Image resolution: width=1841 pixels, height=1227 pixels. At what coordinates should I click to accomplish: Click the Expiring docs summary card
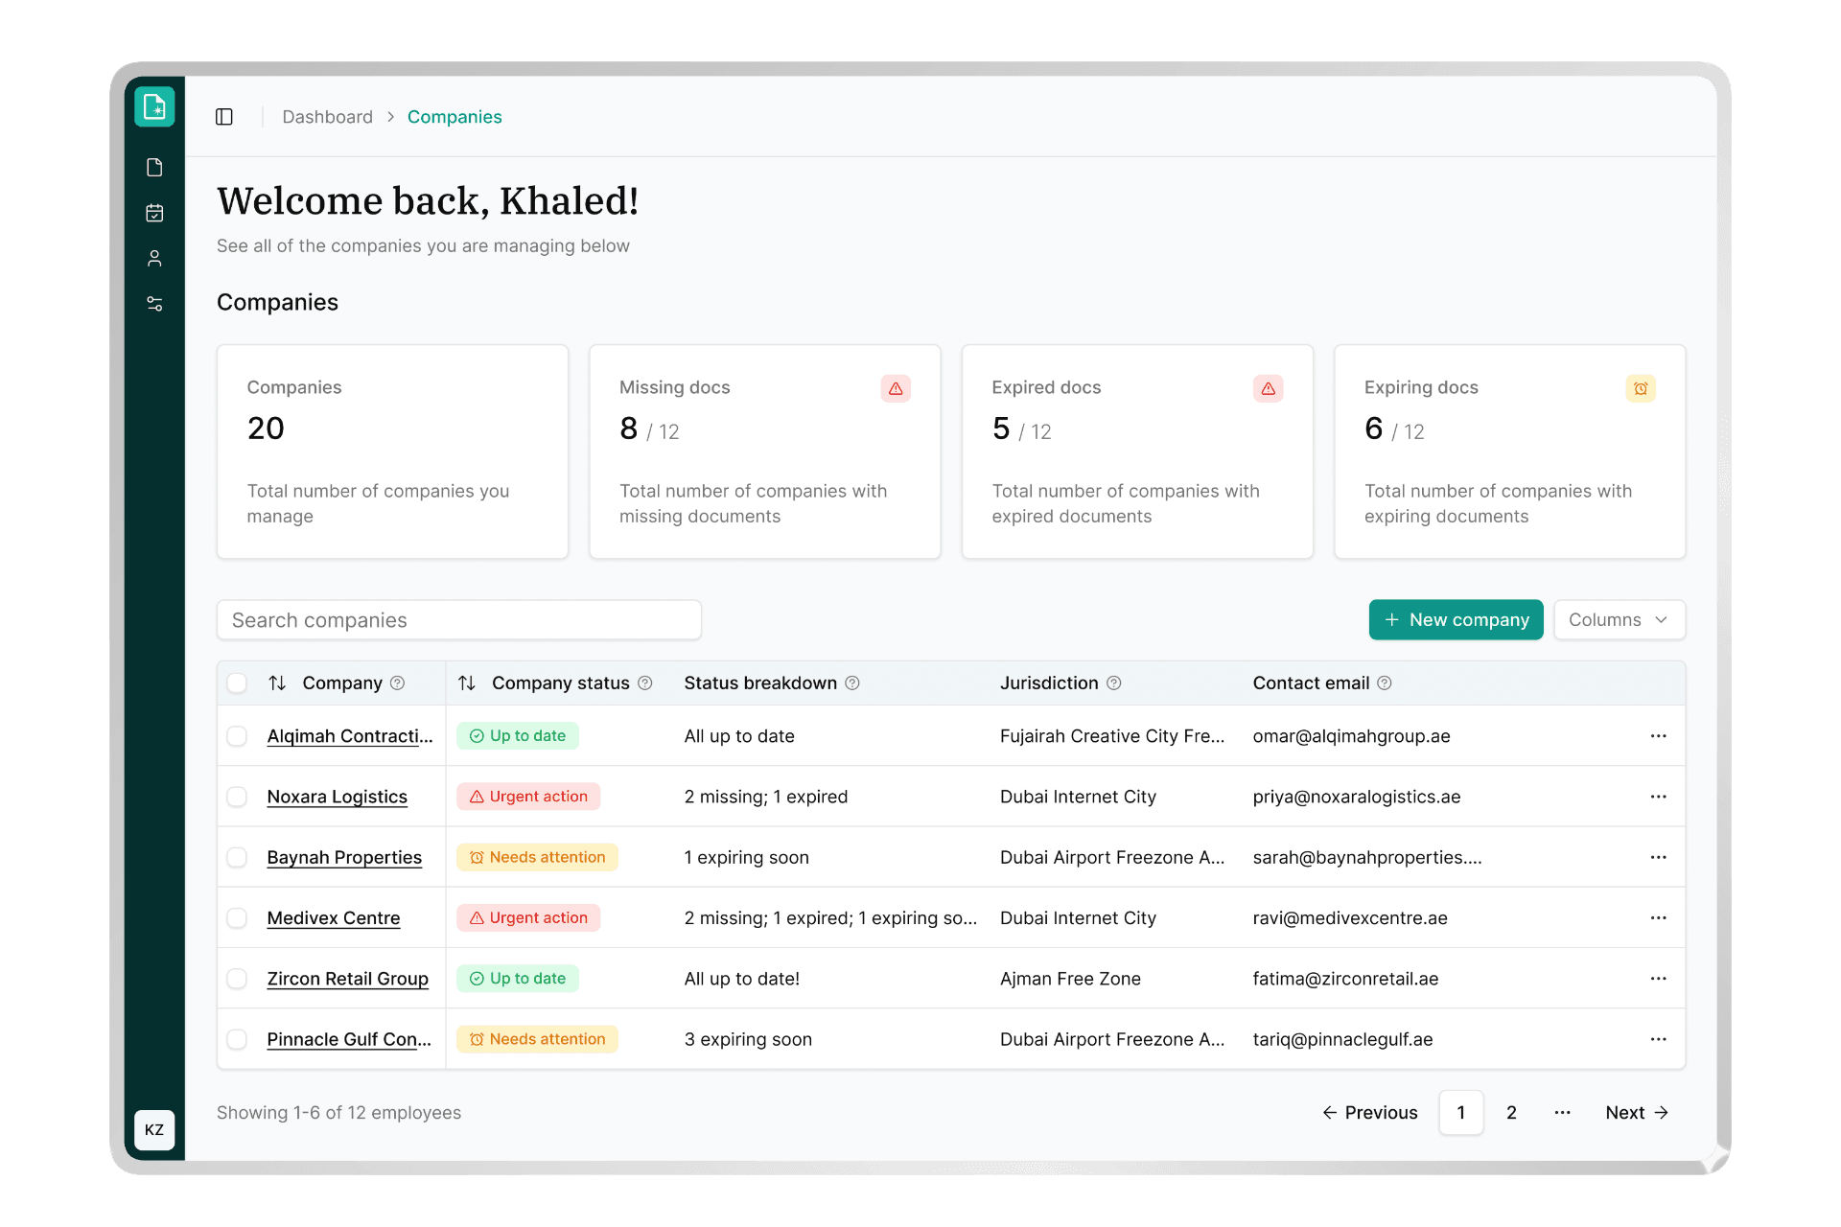[x=1509, y=451]
